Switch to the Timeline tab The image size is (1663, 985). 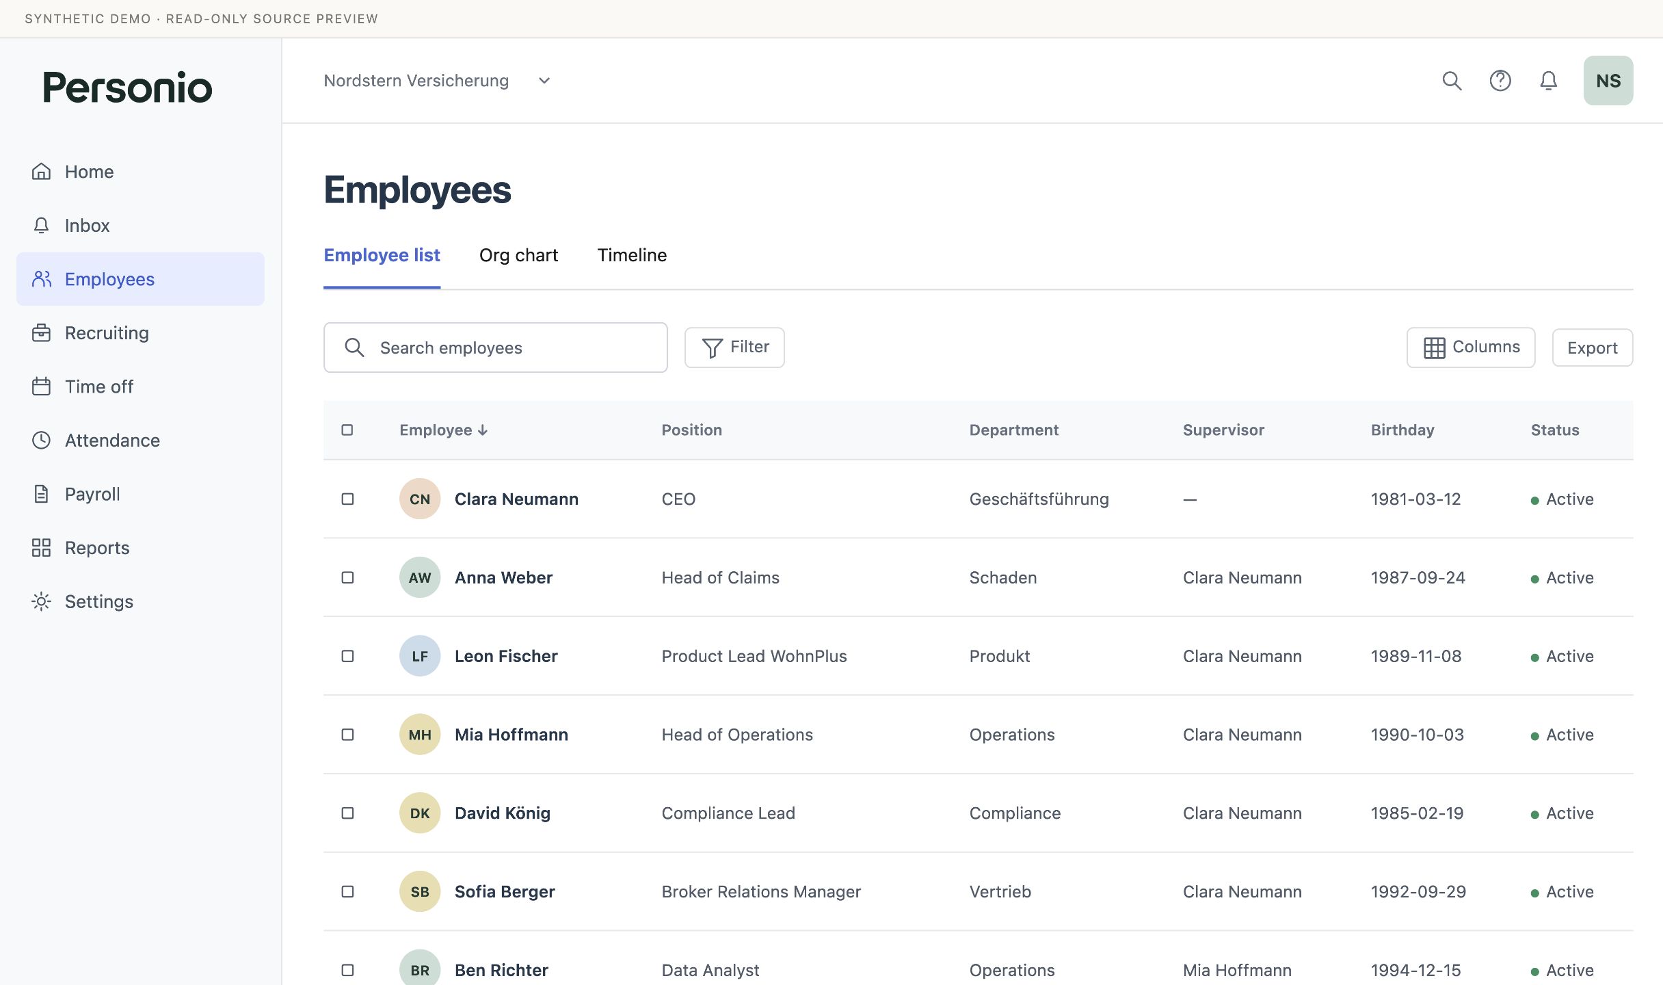point(632,255)
